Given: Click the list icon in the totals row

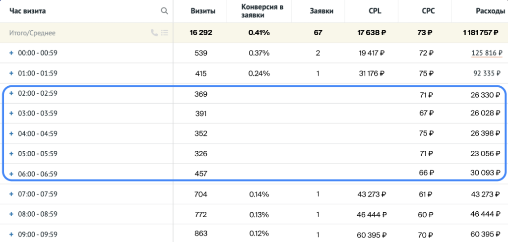Looking at the screenshot, I should point(165,33).
